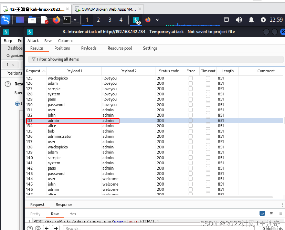Sort by the Length column header

click(x=227, y=71)
